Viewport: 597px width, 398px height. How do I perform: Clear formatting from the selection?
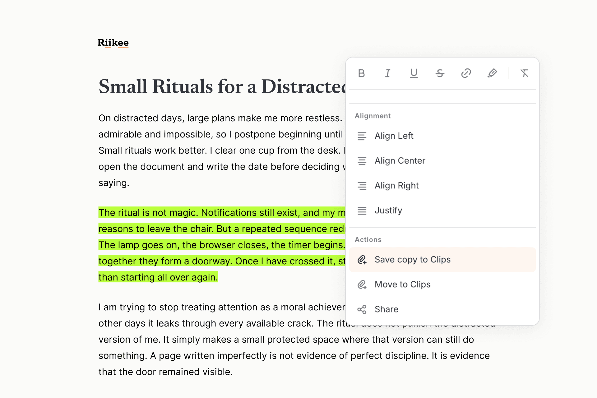click(x=524, y=73)
